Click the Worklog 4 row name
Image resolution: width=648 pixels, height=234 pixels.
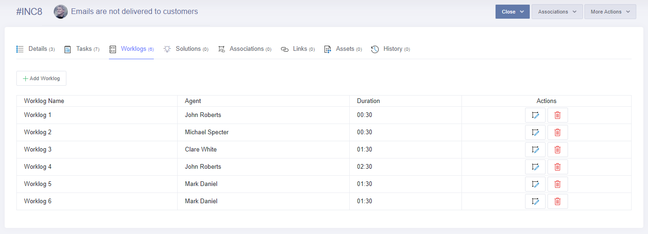tap(38, 167)
